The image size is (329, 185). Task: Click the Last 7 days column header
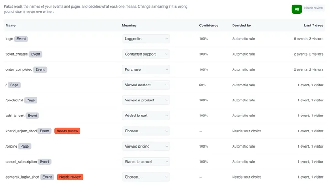tap(313, 26)
